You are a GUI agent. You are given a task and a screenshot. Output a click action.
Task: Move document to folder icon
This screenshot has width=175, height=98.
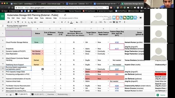click(x=65, y=15)
